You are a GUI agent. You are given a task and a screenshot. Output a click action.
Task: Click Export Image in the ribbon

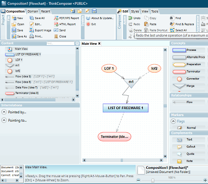point(40,30)
